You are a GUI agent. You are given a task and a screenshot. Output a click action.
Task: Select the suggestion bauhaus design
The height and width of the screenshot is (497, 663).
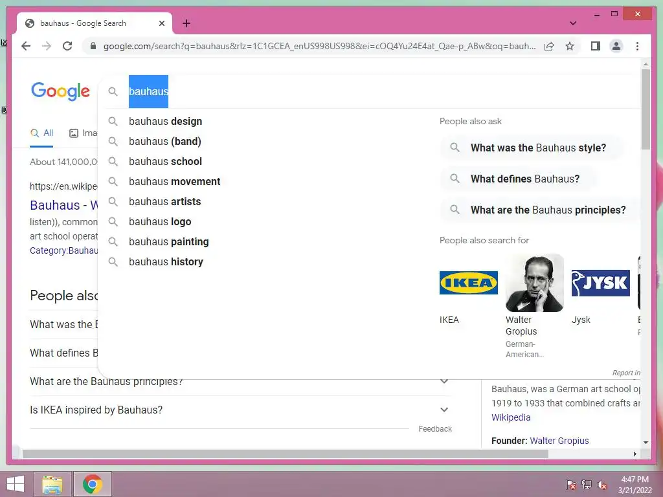tap(165, 121)
